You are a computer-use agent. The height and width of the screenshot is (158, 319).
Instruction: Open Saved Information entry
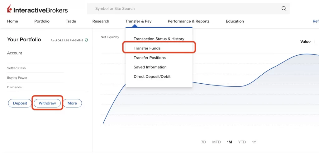tap(150, 67)
